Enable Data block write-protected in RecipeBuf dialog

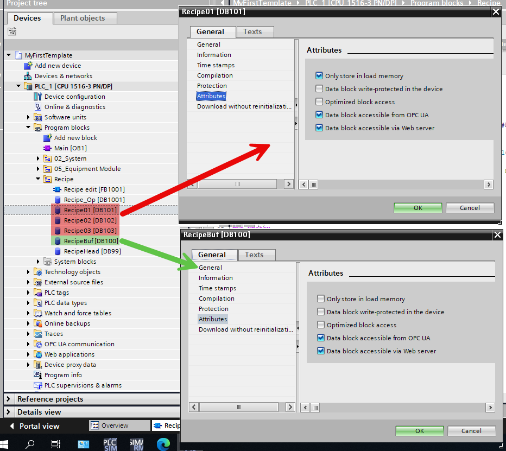321,312
